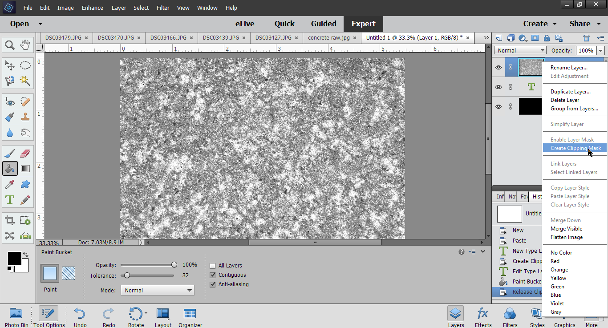Open the paint bucket Mode dropdown
Viewport: 608px width, 328px height.
pos(157,290)
